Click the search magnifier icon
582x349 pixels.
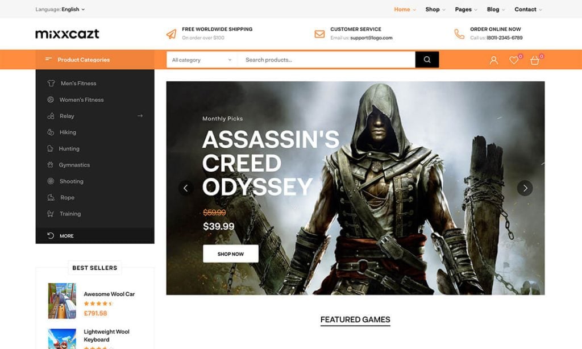click(426, 59)
